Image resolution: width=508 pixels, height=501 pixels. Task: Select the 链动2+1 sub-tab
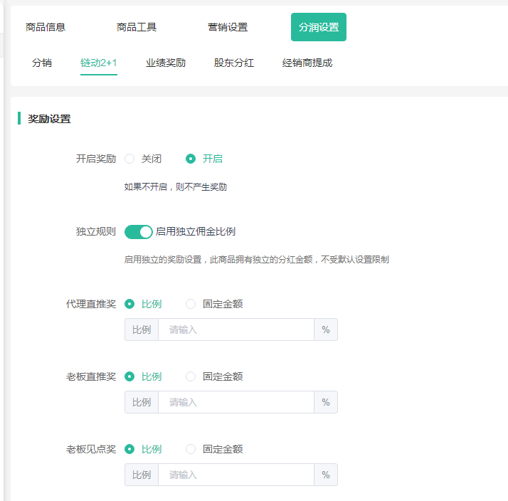coord(99,63)
